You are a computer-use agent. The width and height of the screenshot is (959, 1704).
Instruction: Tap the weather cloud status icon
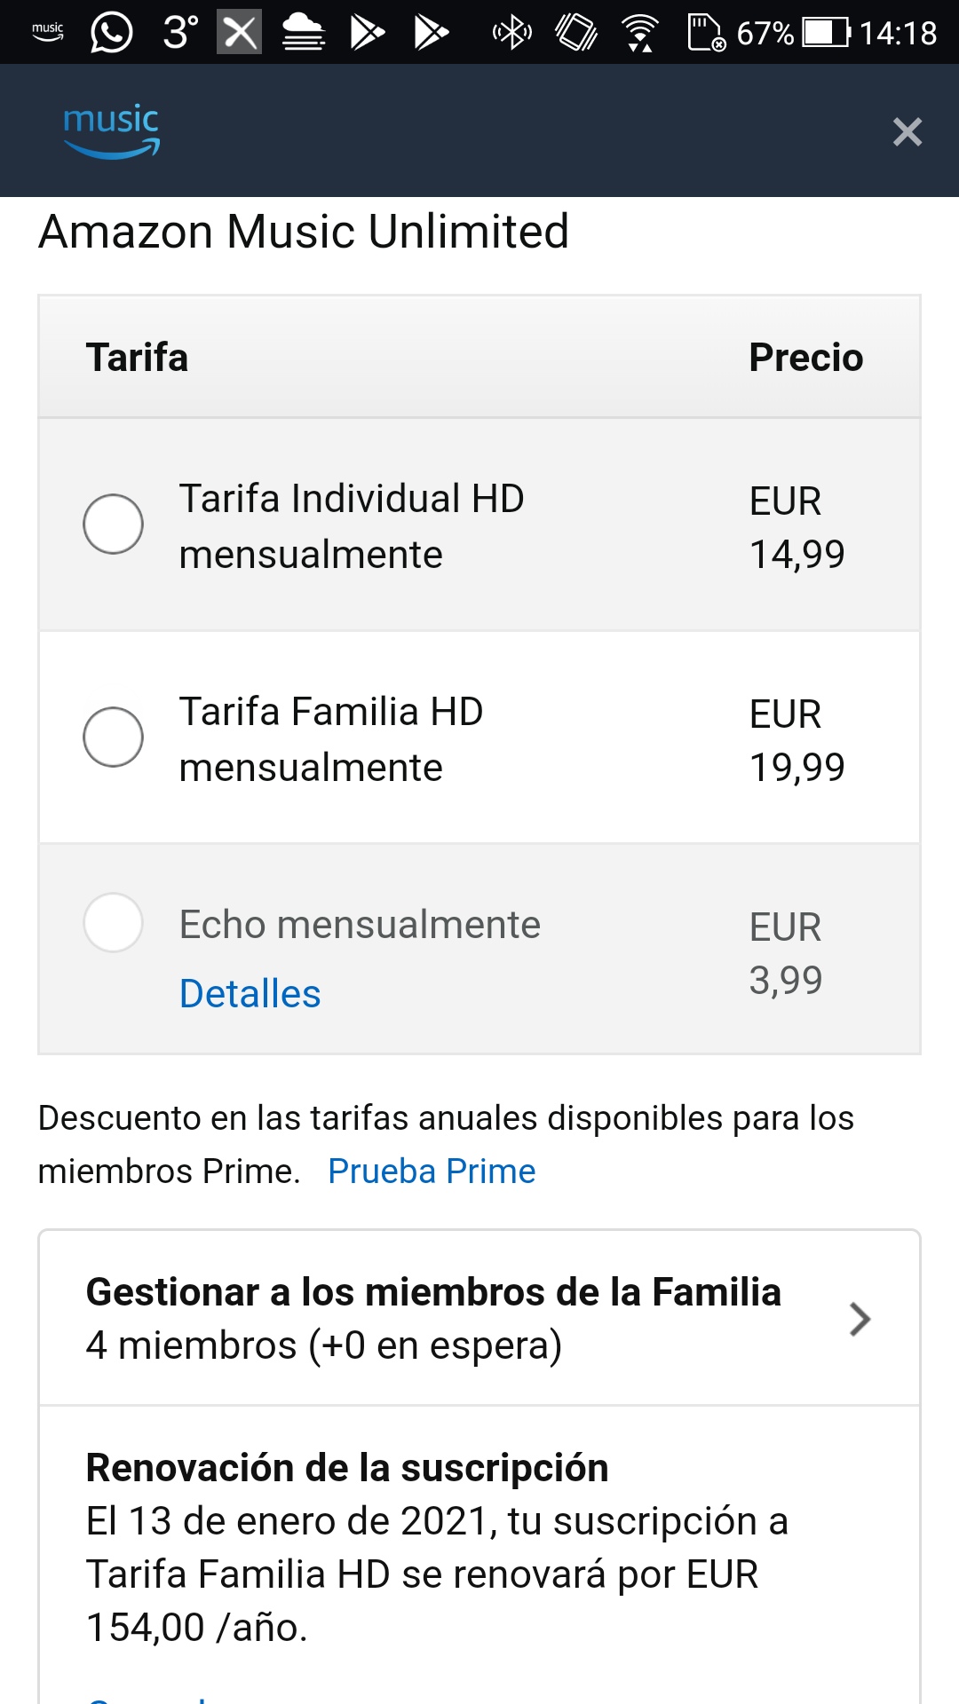[x=304, y=33]
